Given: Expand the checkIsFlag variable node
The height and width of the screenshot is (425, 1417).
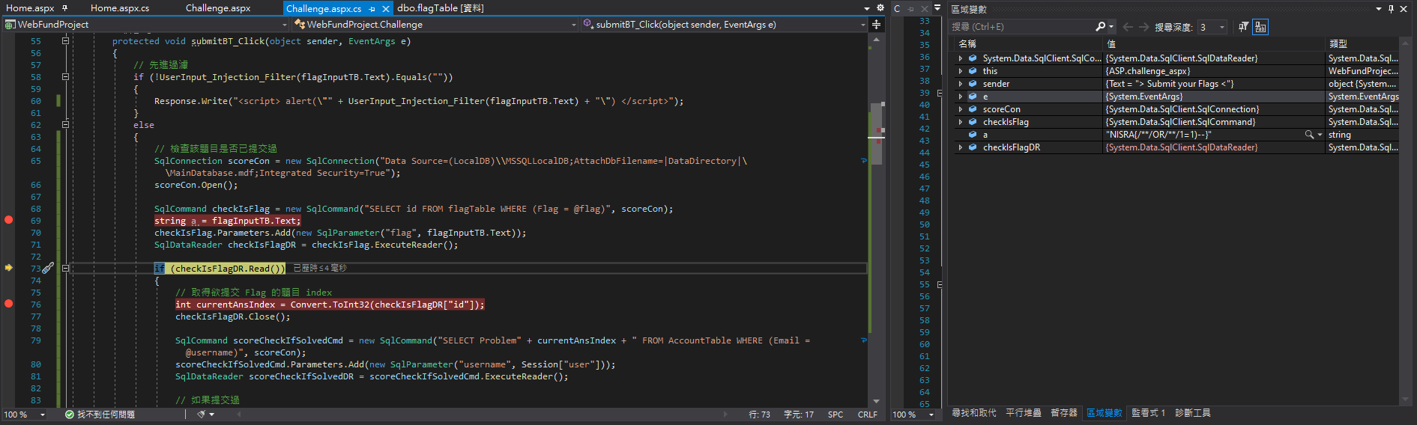Looking at the screenshot, I should (x=961, y=122).
